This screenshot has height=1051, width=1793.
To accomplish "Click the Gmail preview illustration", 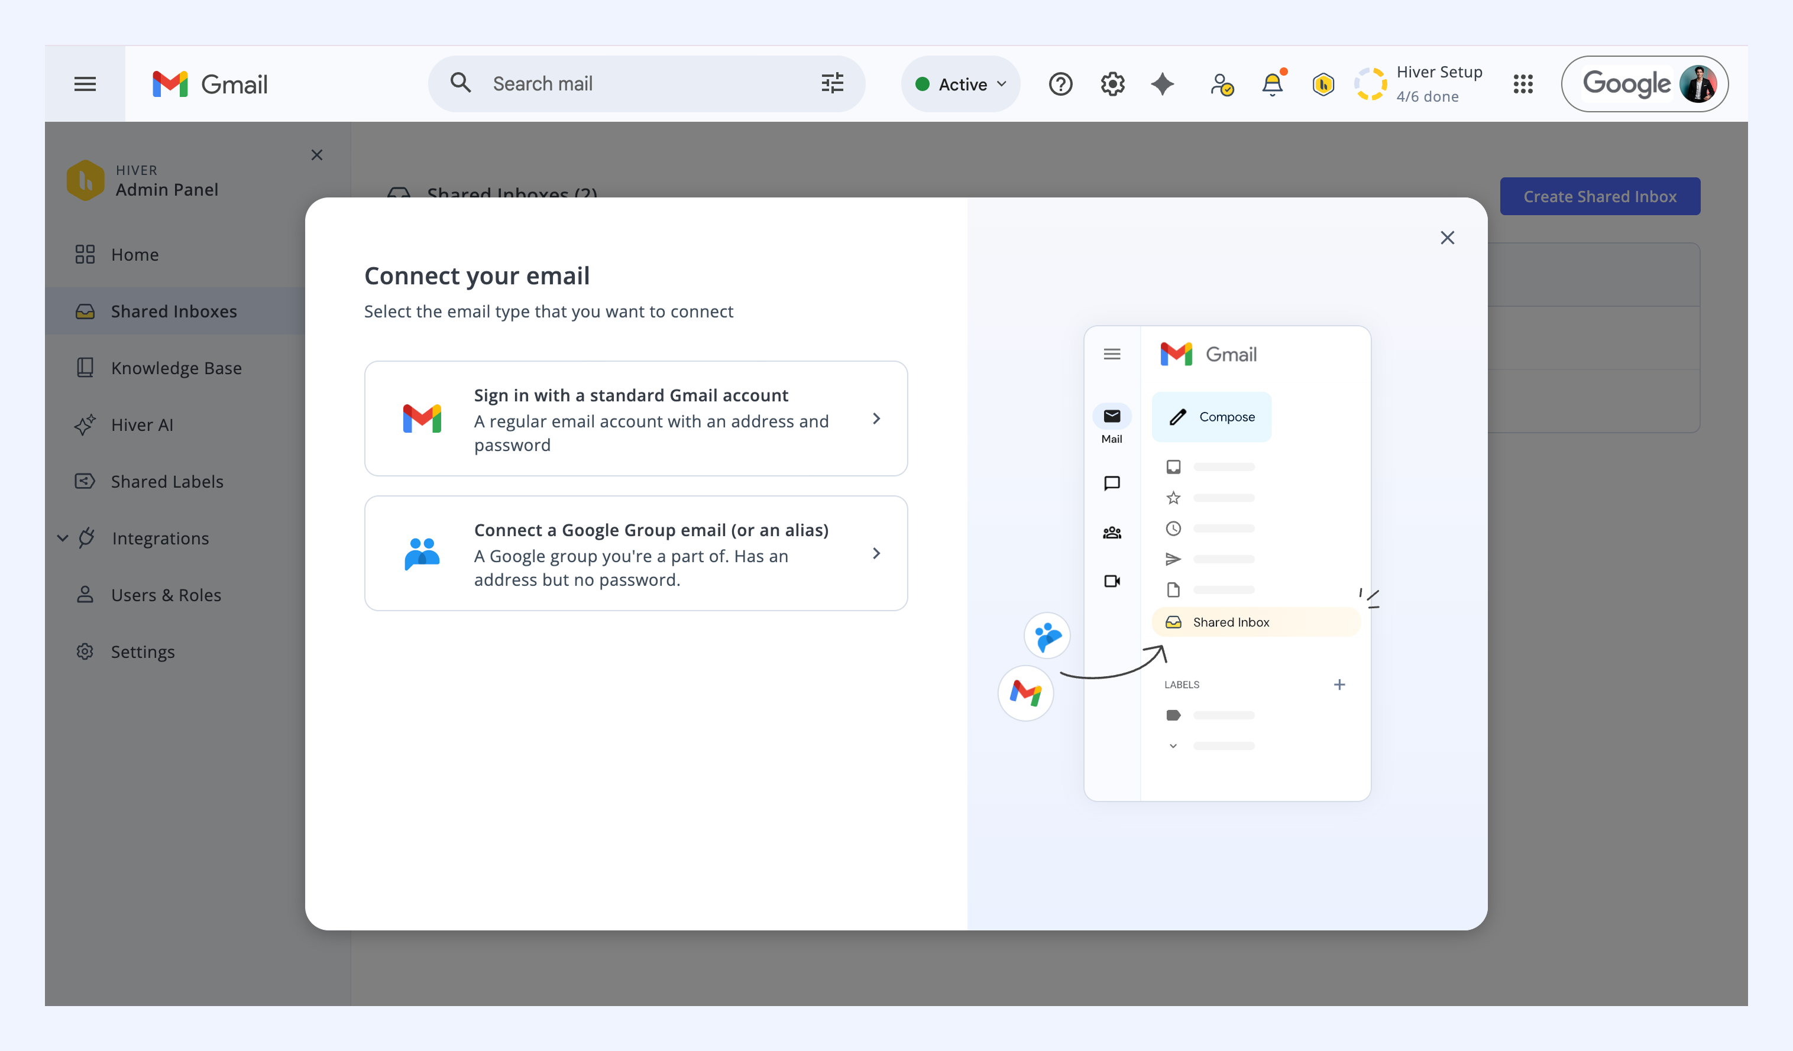I will tap(1226, 563).
